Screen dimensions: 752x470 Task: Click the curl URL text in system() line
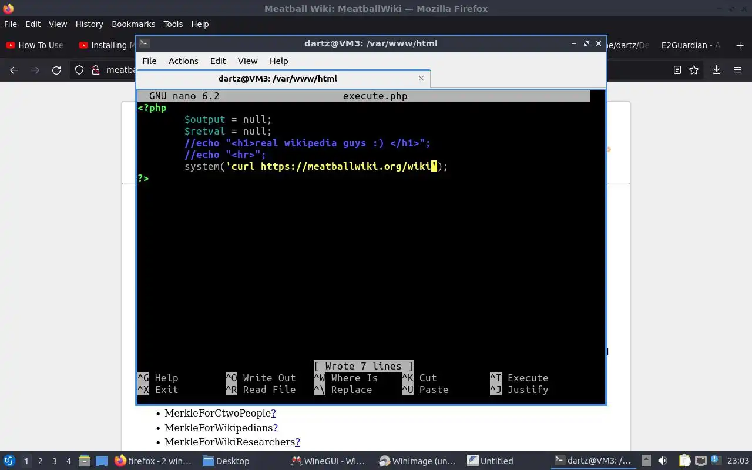[x=345, y=166]
